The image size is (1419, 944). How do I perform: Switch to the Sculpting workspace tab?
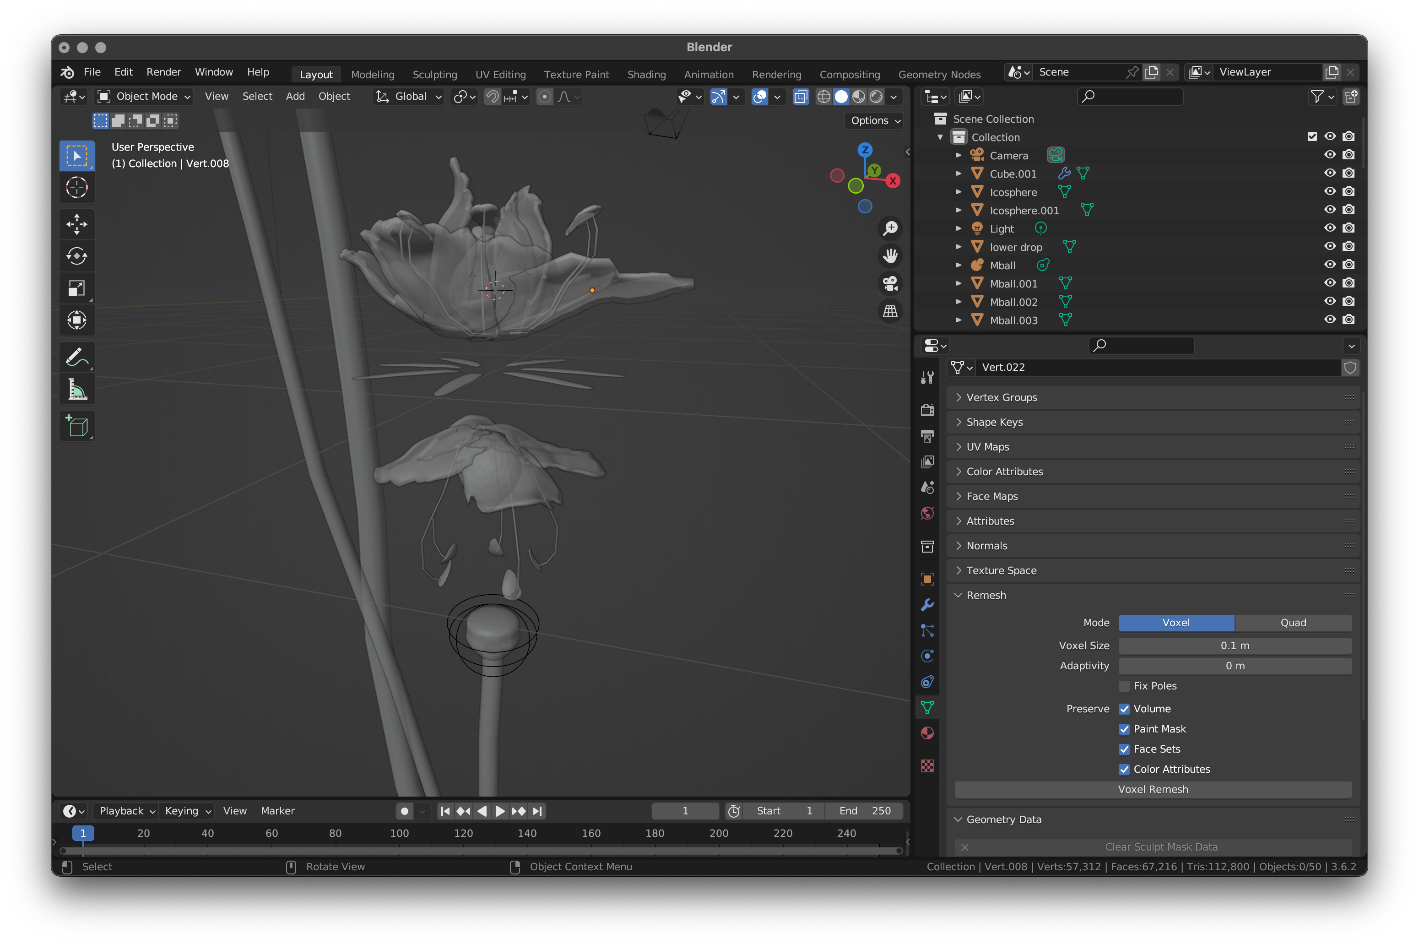(434, 74)
